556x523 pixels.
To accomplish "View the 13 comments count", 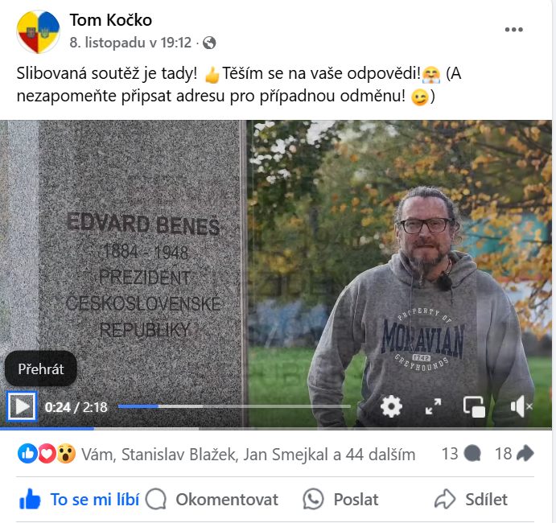I will [x=461, y=454].
